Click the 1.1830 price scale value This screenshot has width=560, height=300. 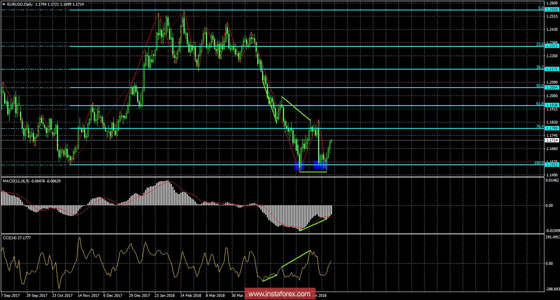(x=552, y=122)
